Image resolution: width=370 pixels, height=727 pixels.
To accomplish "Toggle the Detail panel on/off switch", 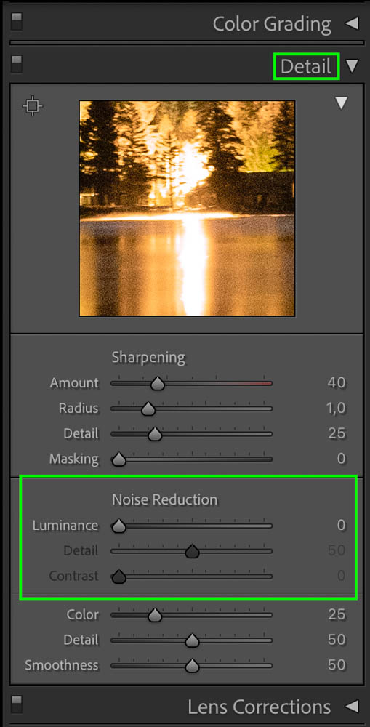I will pos(17,64).
